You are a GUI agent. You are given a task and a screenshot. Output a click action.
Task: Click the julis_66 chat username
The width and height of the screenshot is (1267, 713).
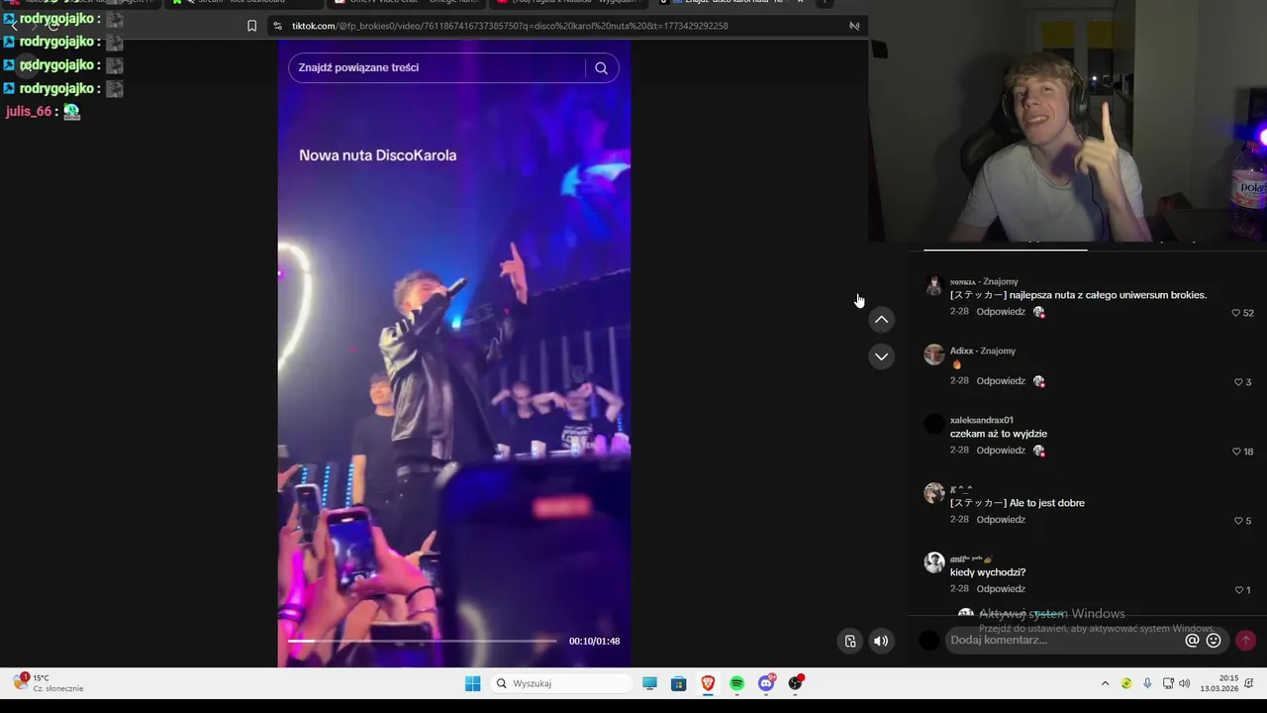tap(28, 112)
